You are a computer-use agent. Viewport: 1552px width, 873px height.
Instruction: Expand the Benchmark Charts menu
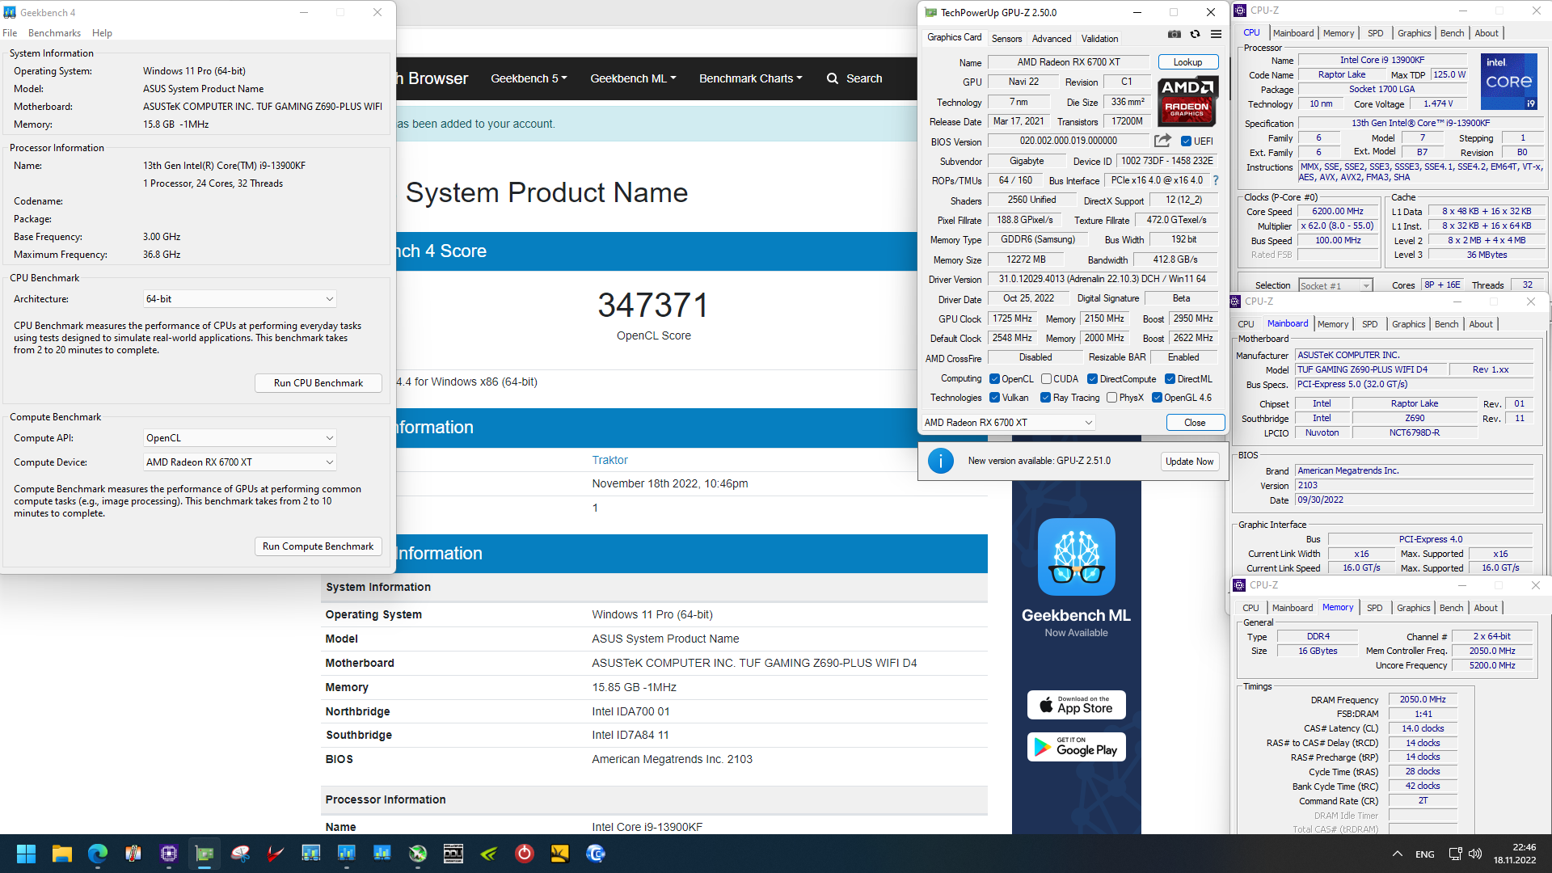tap(751, 78)
